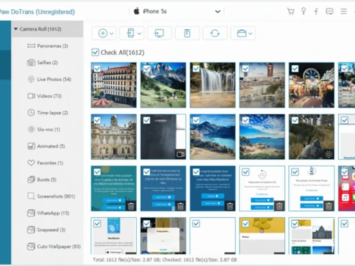The width and height of the screenshot is (355, 266).
Task: Click the Add content plus icon
Action: [x=103, y=33]
